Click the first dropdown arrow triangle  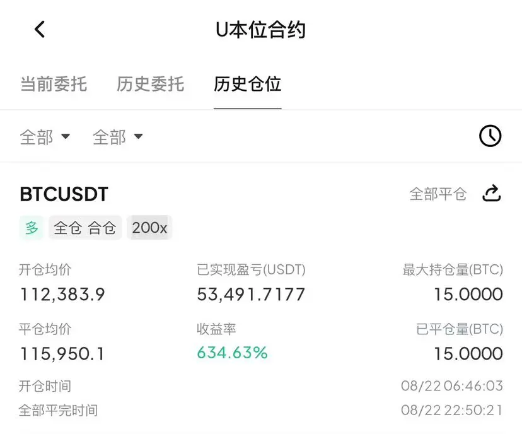pyautogui.click(x=66, y=136)
